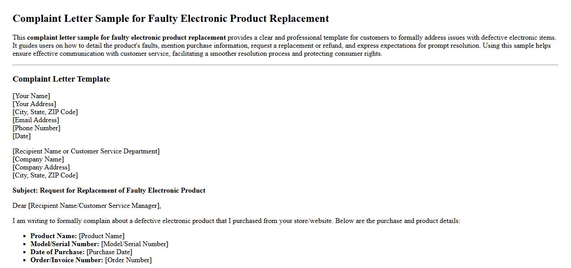The height and width of the screenshot is (268, 571).
Task: Click the horizontal divider below the intro paragraph
Action: pyautogui.click(x=285, y=65)
